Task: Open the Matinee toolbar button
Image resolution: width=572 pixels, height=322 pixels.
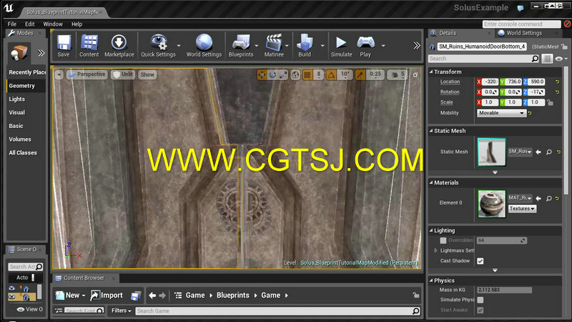Action: pyautogui.click(x=274, y=46)
